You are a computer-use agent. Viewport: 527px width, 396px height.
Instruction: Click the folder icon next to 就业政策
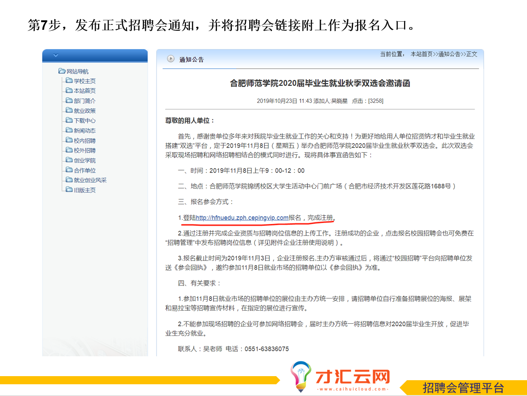(x=69, y=111)
